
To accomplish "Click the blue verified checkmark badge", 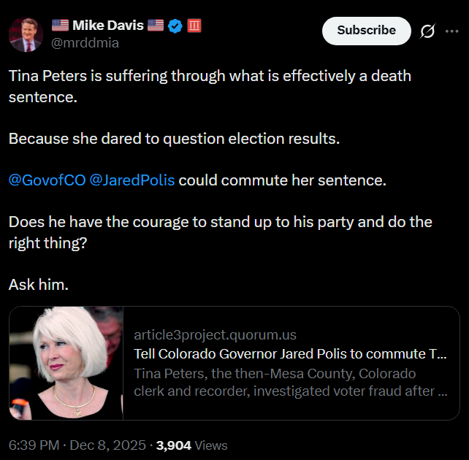I will [175, 26].
